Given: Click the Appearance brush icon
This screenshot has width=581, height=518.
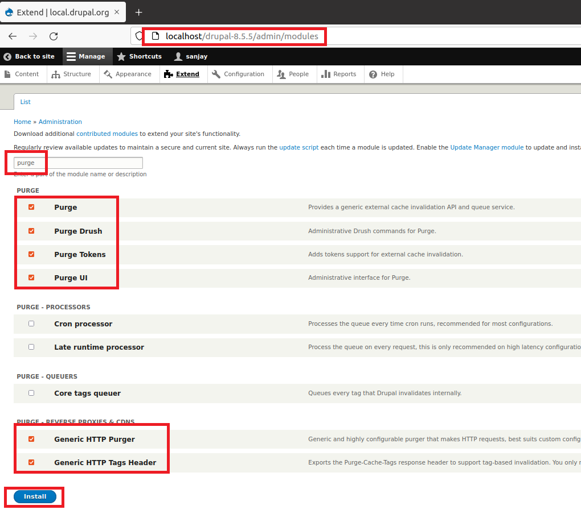Looking at the screenshot, I should (108, 74).
